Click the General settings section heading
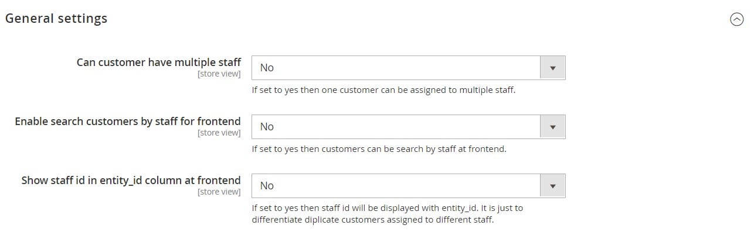Image resolution: width=754 pixels, height=232 pixels. [56, 18]
